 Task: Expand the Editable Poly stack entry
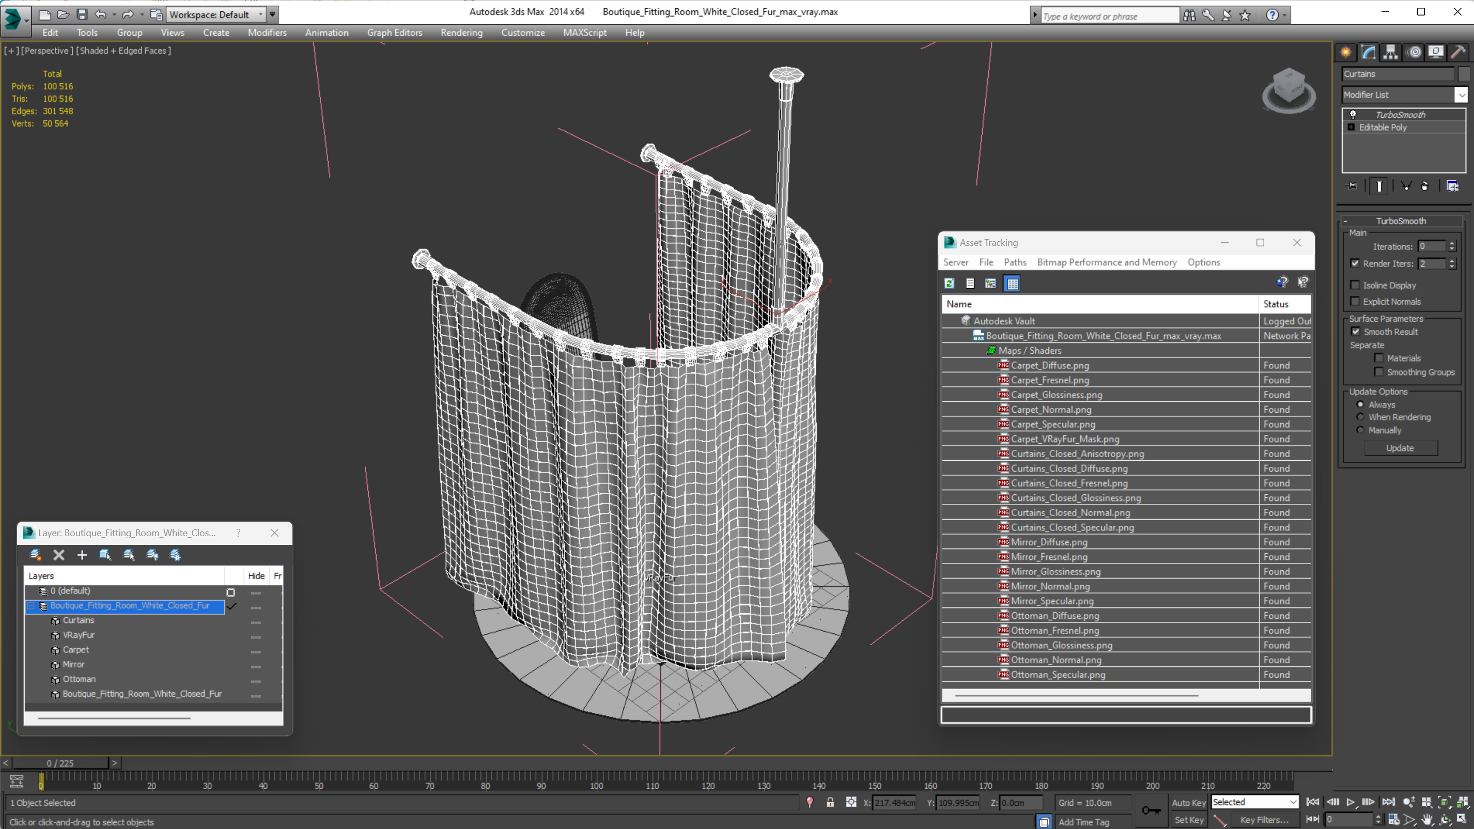click(x=1351, y=127)
